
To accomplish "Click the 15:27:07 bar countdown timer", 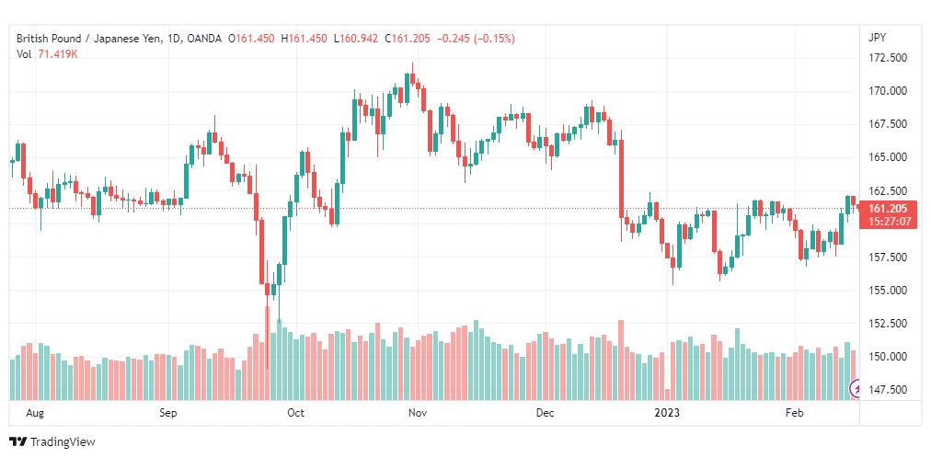I will pyautogui.click(x=888, y=222).
